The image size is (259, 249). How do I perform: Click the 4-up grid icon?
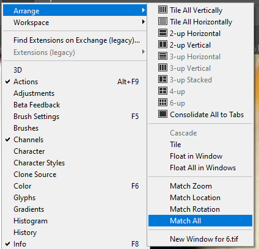click(162, 91)
